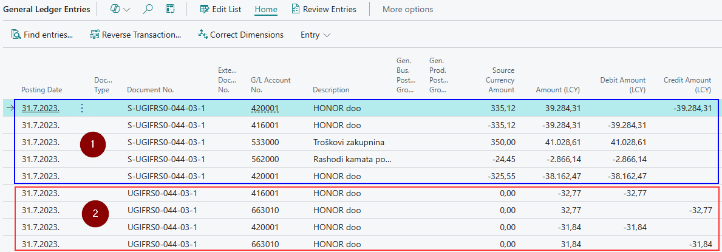Click source currency amount -24,45 cell
Viewport: 722px width, 252px height.
pos(503,160)
